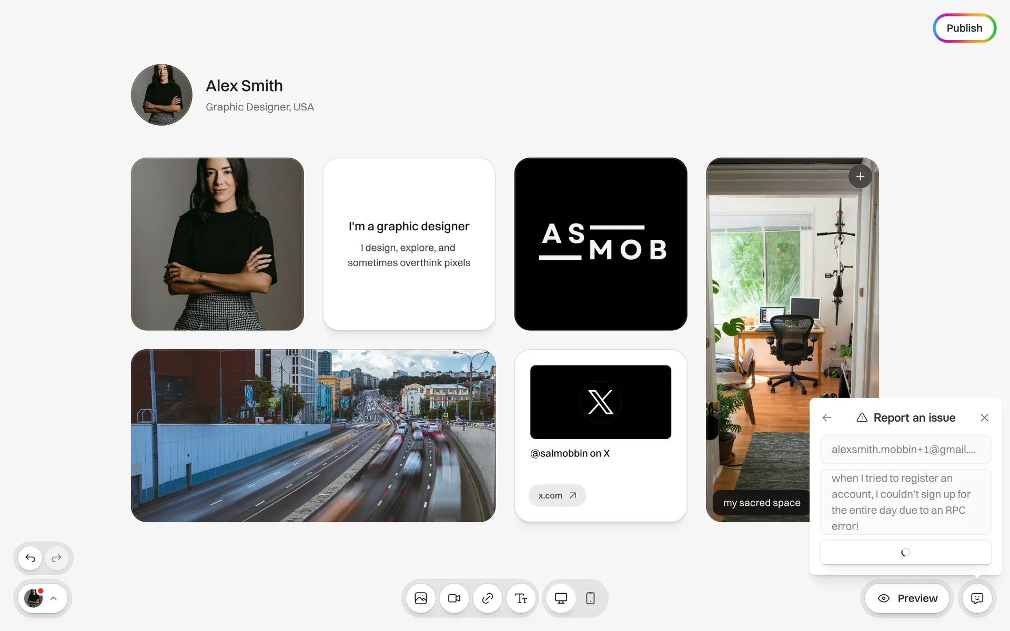1010x631 pixels.
Task: Click the email input field
Action: tap(905, 450)
